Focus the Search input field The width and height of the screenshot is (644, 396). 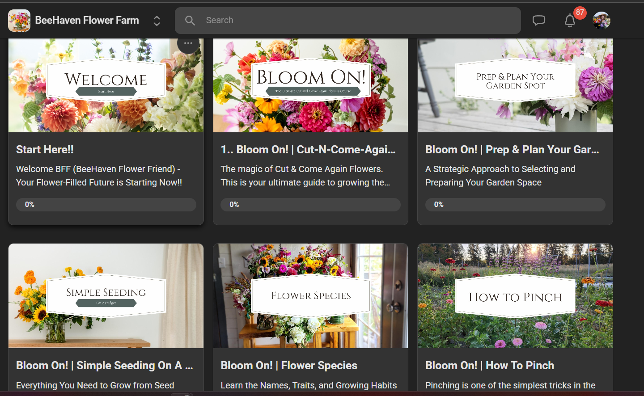click(348, 21)
